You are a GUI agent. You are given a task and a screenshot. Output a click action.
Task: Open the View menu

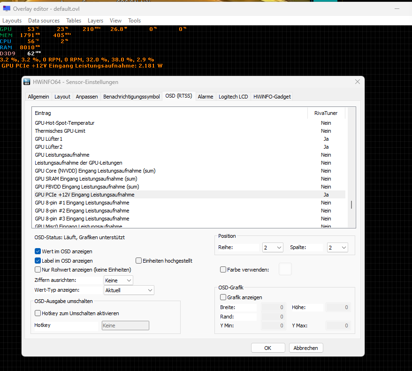pyautogui.click(x=115, y=21)
